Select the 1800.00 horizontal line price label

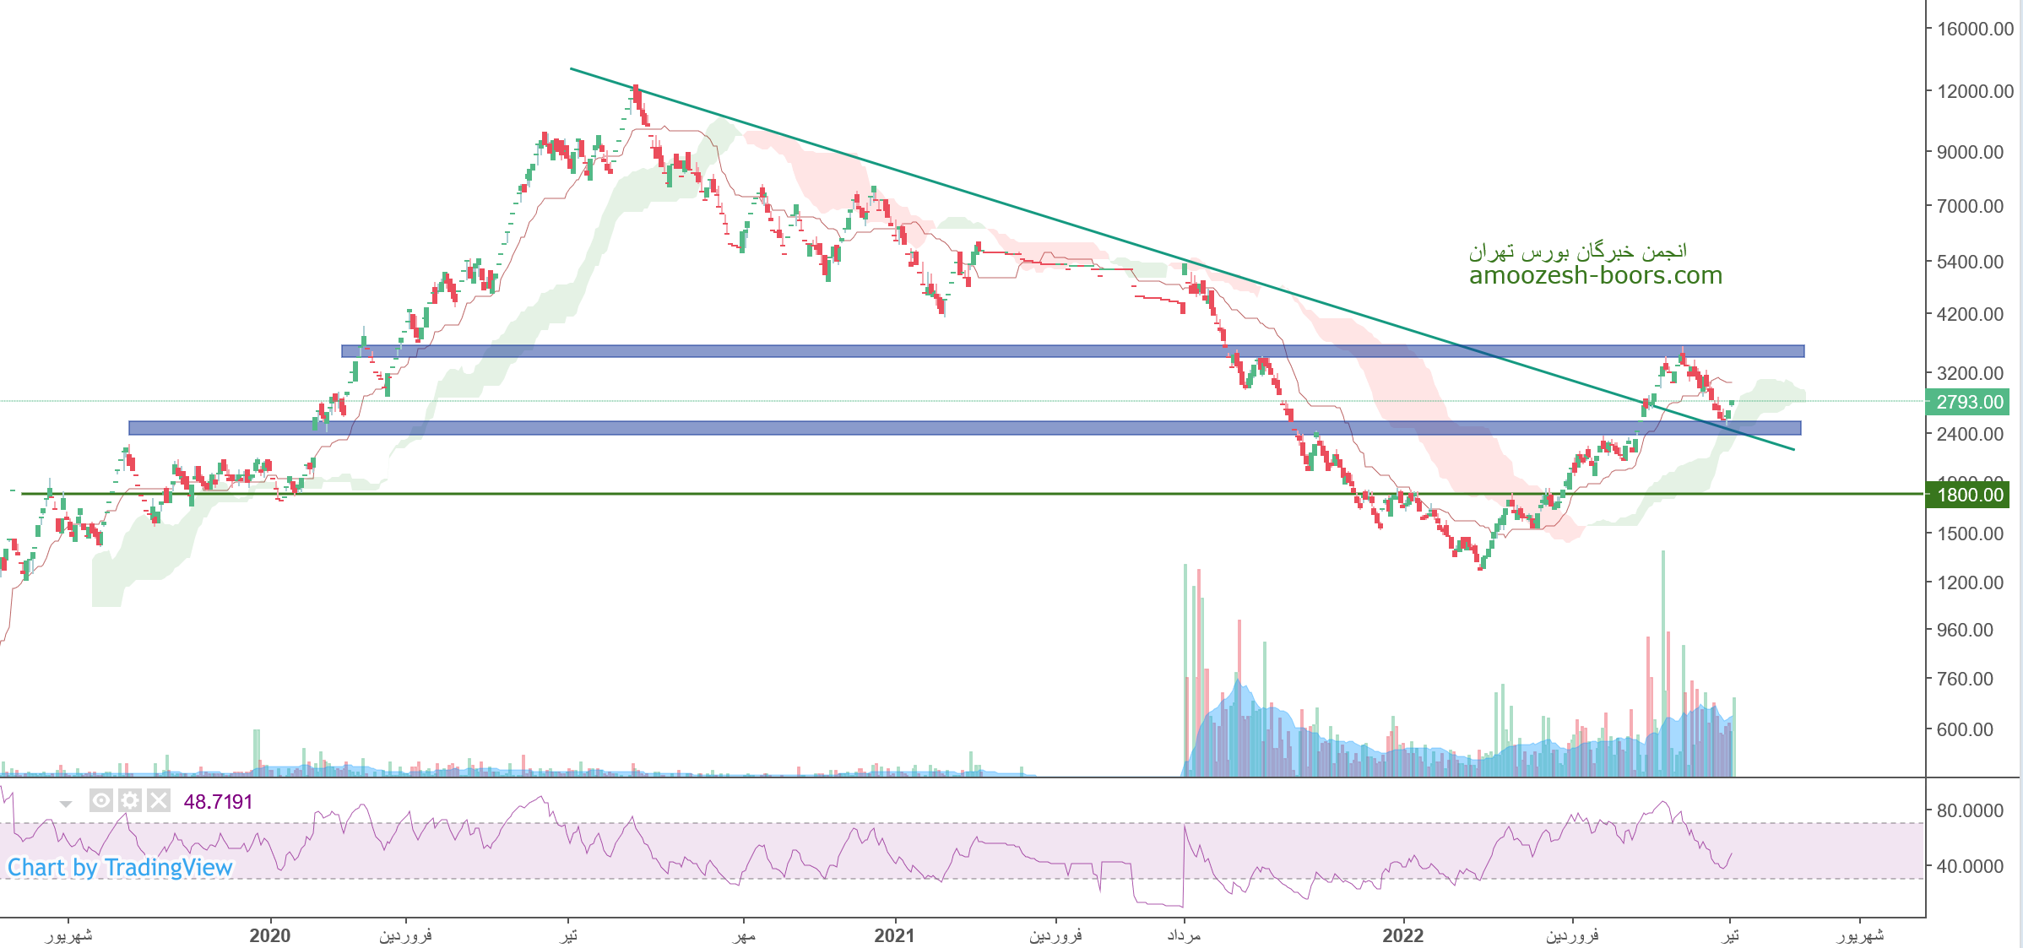(1968, 495)
